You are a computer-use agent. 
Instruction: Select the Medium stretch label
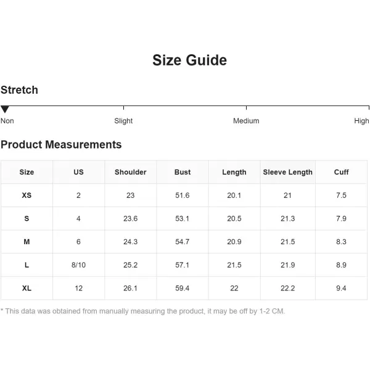(246, 121)
